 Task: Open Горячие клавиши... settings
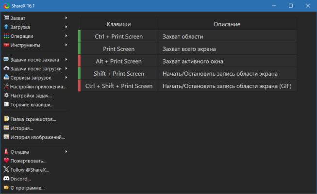(35, 105)
